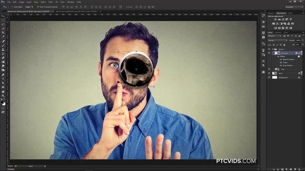Swap foreground and background colors
The height and width of the screenshot is (171, 305).
click(4, 99)
